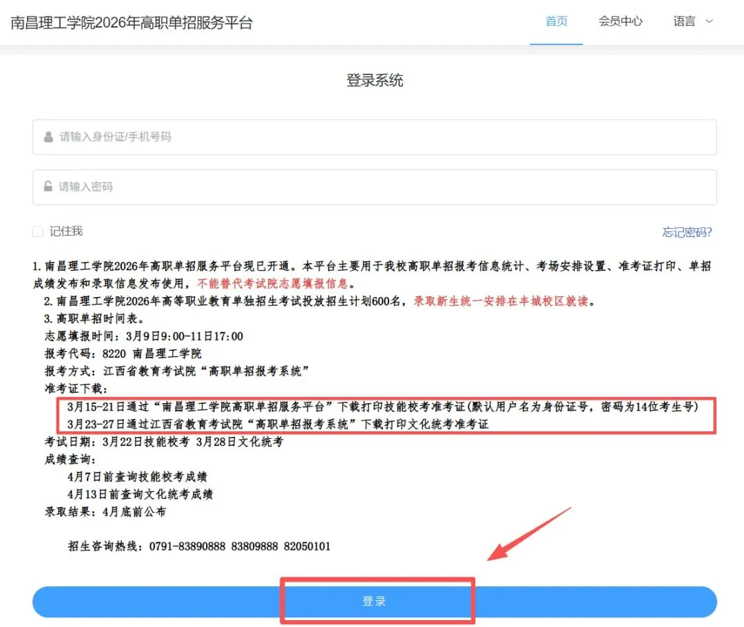Click the line 志愿填报时间:3月9日9:00-11日17:00
744x627 pixels.
point(144,336)
